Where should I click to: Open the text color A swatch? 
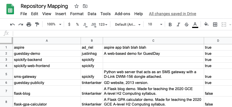195,25
